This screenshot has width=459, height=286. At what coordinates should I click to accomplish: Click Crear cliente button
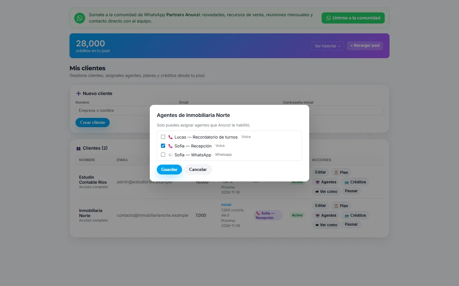92,122
